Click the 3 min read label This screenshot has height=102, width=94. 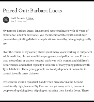pos(22,21)
